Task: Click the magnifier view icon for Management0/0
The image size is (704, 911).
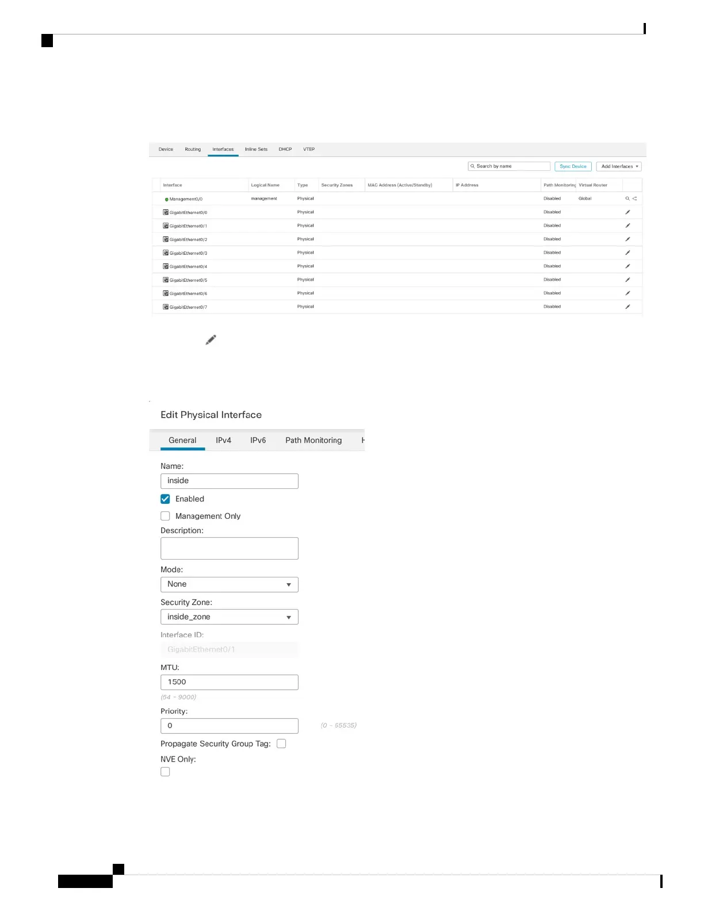Action: (x=628, y=198)
